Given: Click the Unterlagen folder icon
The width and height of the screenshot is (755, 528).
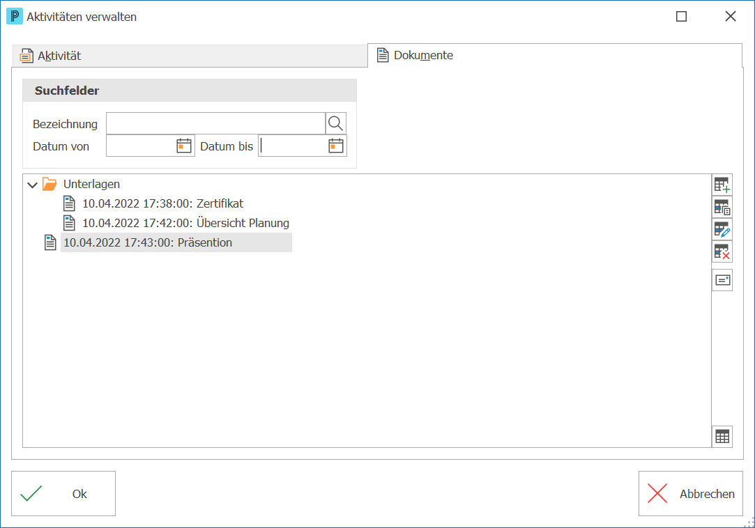Looking at the screenshot, I should tap(49, 184).
